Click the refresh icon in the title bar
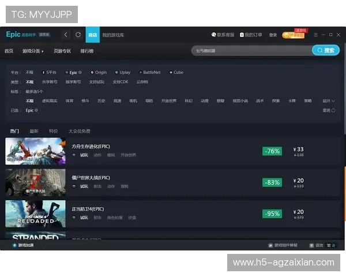The height and width of the screenshot is (277, 346). click(x=78, y=35)
